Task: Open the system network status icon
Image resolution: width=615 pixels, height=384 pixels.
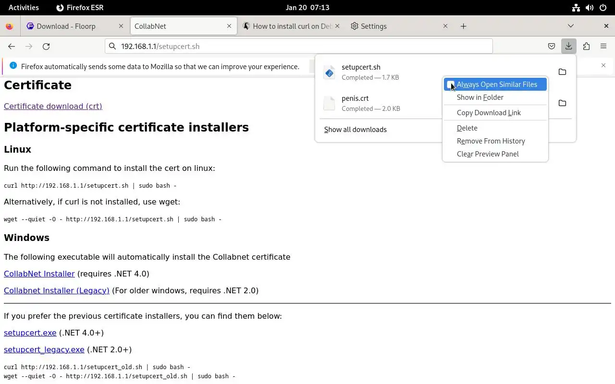Action: [x=576, y=7]
